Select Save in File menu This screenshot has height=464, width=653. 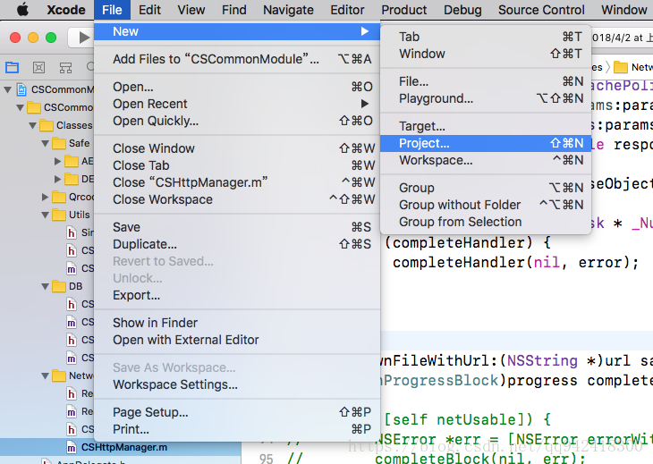(237, 227)
